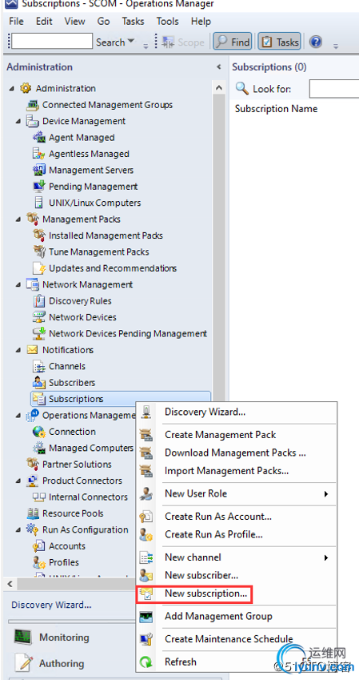Select Create Maintenance Schedule

pyautogui.click(x=229, y=639)
